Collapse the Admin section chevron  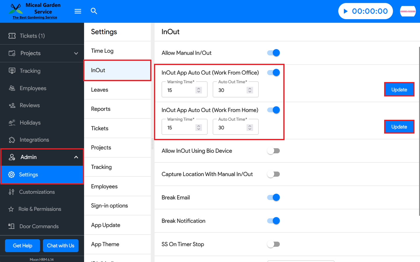[x=76, y=157]
